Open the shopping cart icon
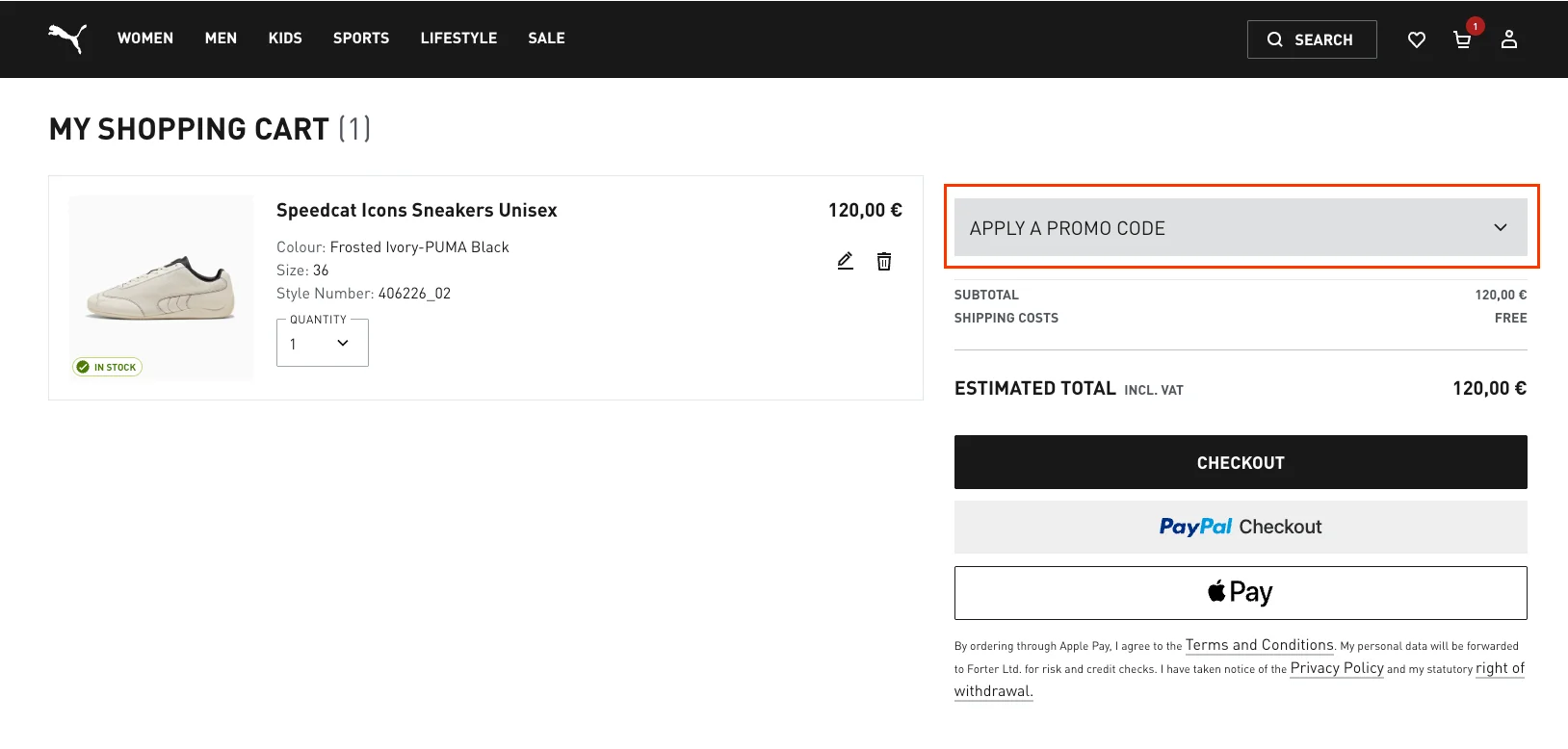1568x749 pixels. pyautogui.click(x=1462, y=39)
